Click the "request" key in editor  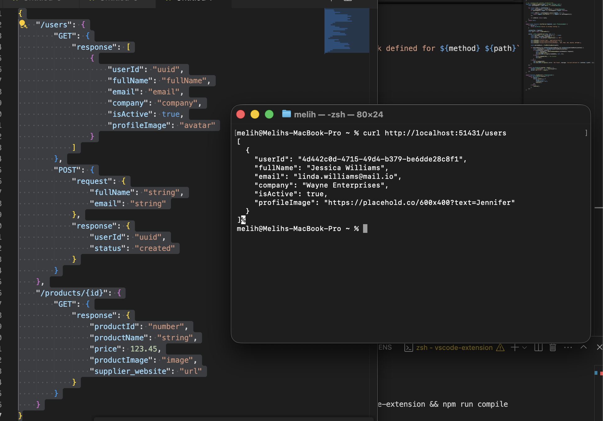coord(92,181)
